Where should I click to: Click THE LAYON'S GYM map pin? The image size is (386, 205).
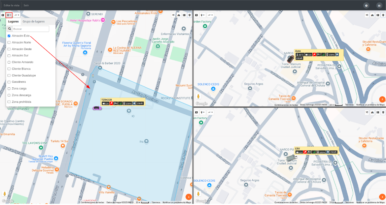(41, 148)
